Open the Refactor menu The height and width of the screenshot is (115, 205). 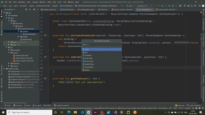(43, 2)
